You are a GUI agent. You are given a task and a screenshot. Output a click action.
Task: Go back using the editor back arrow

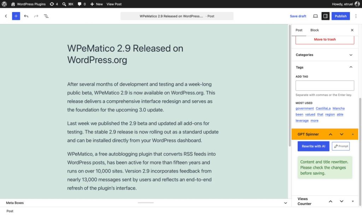pos(6,16)
